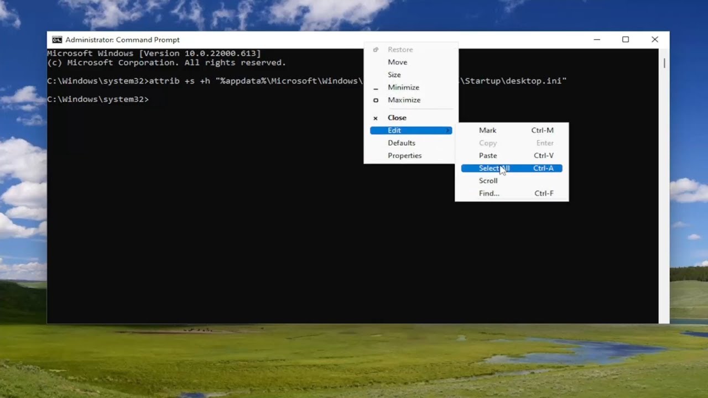The image size is (708, 398).
Task: Choose Minimize in the system menu
Action: tap(411, 87)
